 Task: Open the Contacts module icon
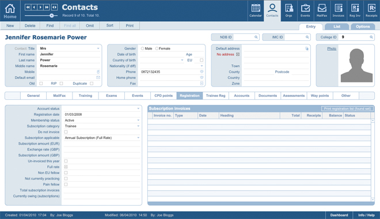pos(272,11)
